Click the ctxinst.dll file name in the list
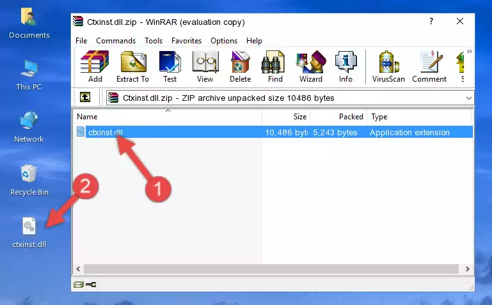The height and width of the screenshot is (305, 492). point(106,132)
